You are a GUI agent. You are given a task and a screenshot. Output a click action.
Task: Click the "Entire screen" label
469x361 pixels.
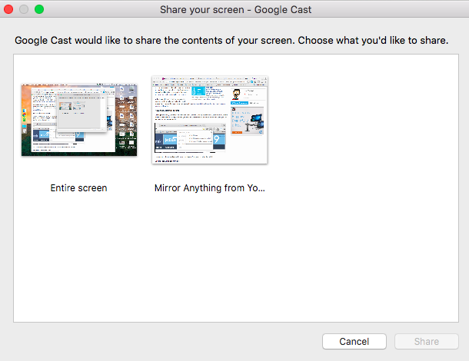coord(78,188)
